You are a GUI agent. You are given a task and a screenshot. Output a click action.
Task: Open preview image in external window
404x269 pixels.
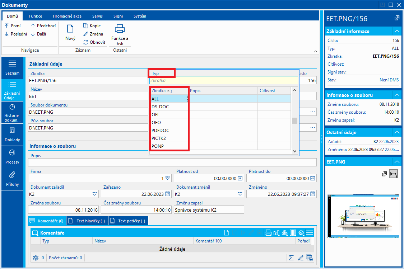[x=384, y=174]
